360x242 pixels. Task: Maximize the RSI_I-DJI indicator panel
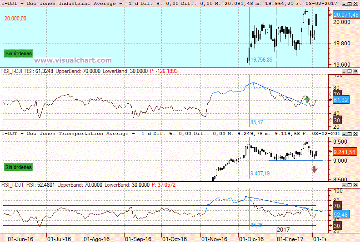click(x=350, y=71)
